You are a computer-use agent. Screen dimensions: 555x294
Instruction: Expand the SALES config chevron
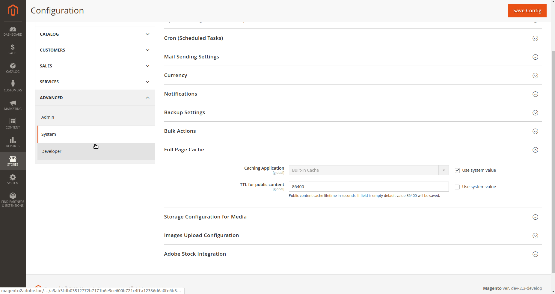(147, 66)
